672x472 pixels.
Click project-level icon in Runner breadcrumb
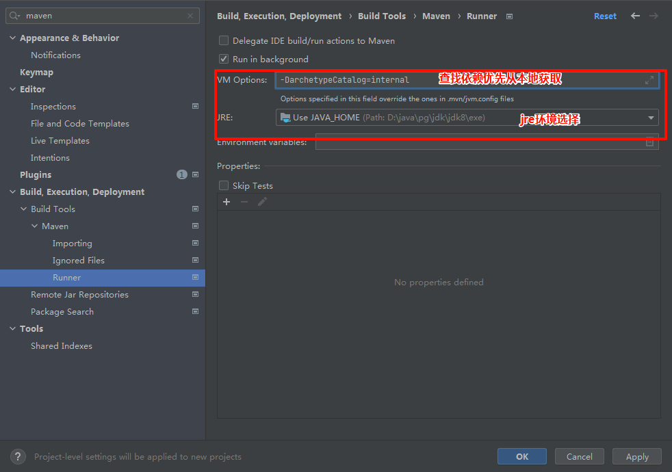[509, 16]
